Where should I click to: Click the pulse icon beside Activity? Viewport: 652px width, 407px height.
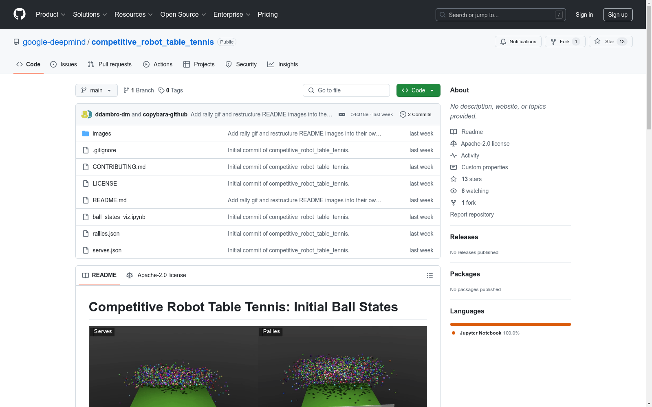click(x=454, y=155)
